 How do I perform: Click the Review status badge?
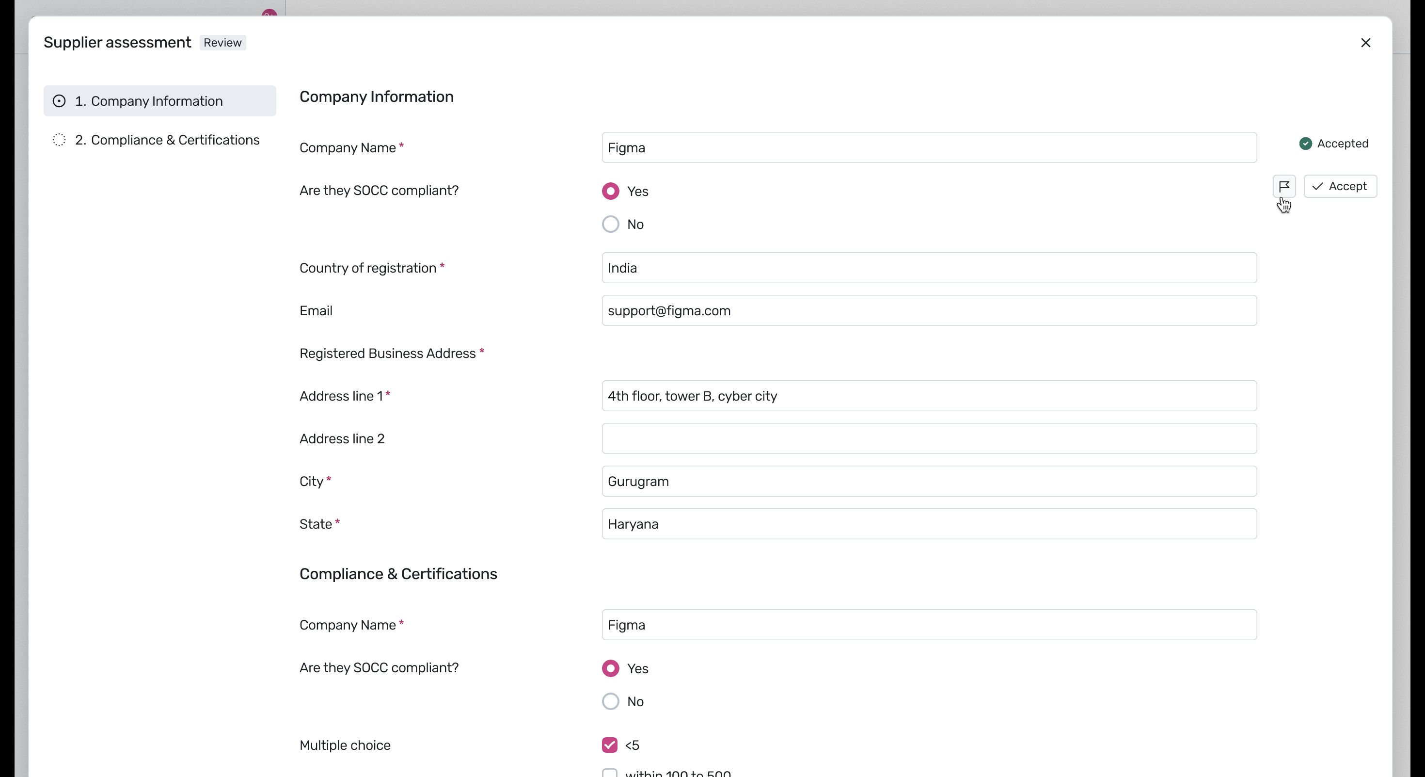pos(222,43)
